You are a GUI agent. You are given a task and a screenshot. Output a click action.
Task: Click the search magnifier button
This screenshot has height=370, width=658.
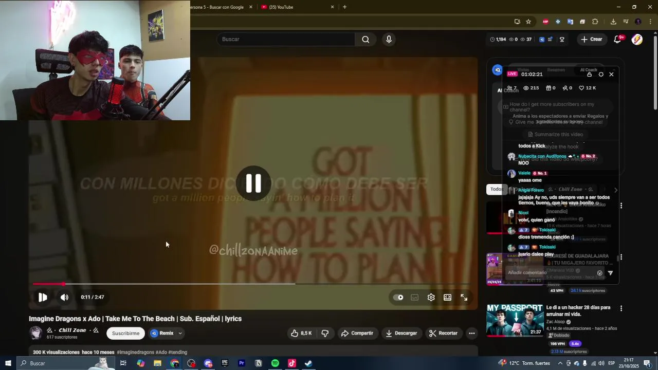(365, 39)
